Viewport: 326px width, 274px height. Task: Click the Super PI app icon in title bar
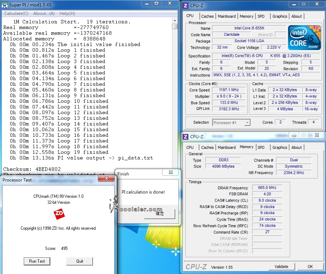point(4,5)
